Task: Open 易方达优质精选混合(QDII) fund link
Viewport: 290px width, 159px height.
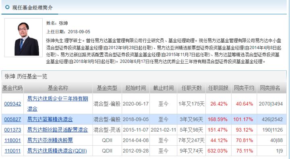Action: (57, 151)
